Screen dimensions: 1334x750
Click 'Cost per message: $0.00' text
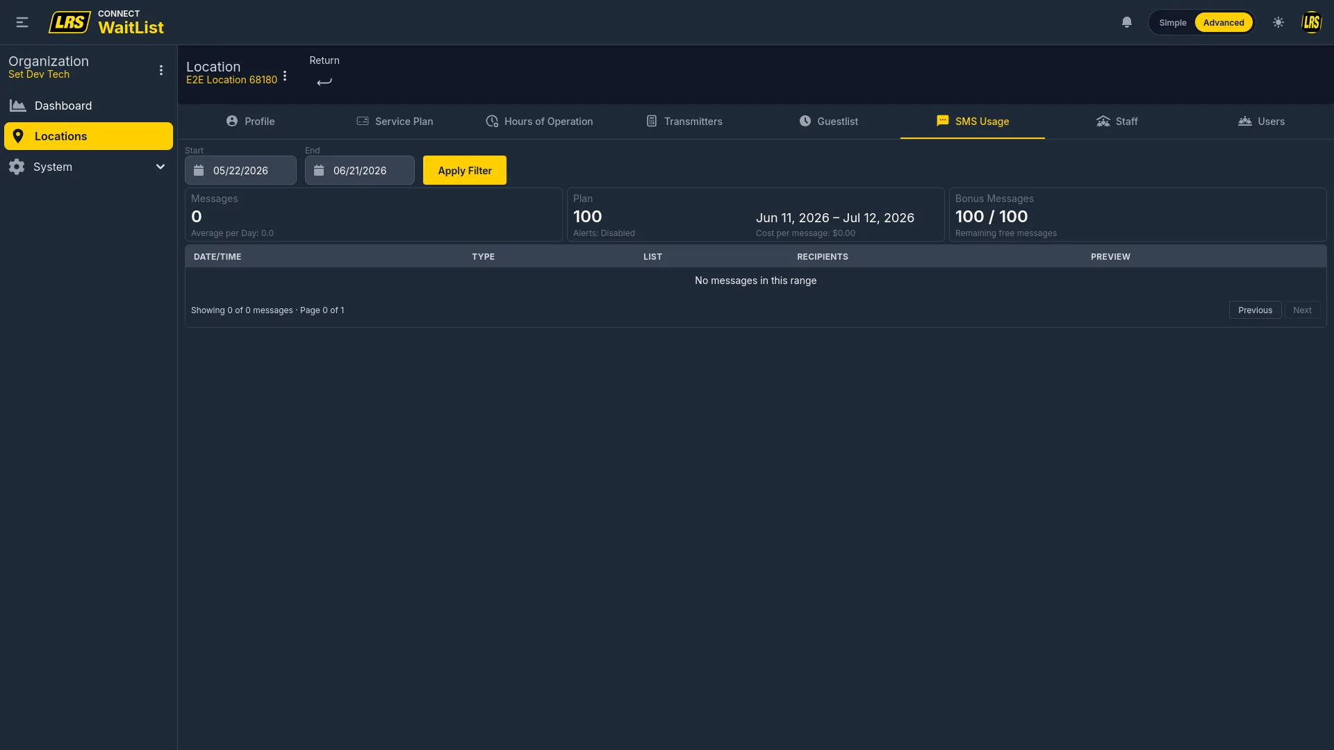click(x=806, y=233)
